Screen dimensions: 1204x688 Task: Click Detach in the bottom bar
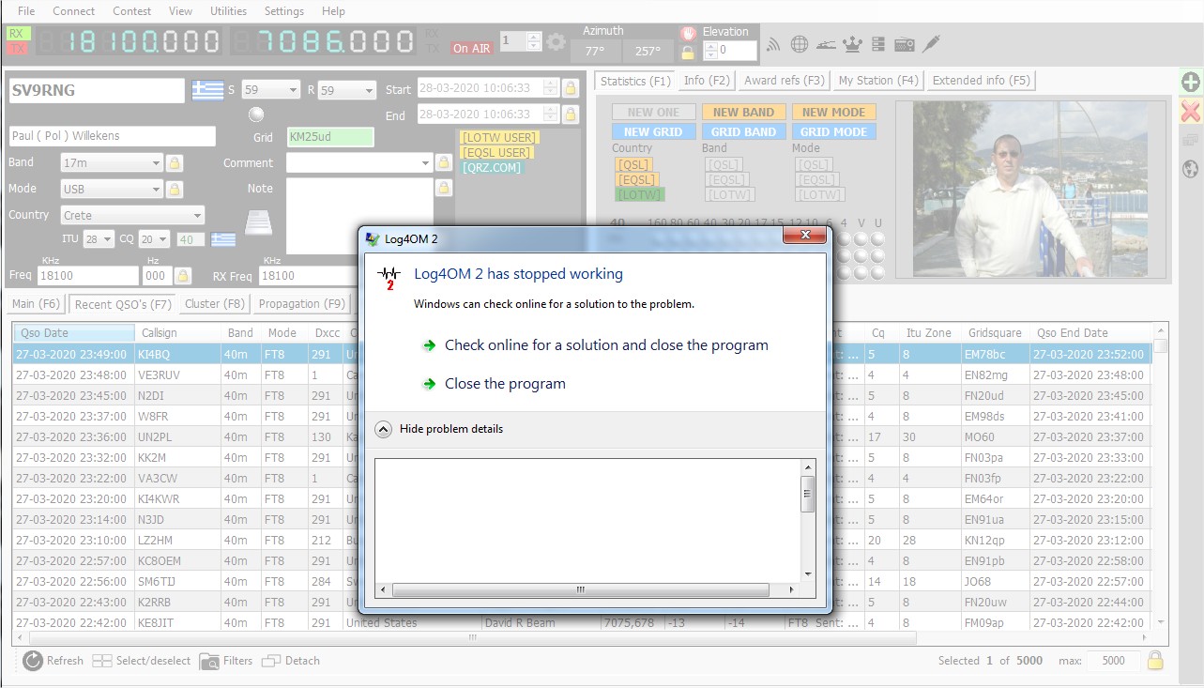291,661
